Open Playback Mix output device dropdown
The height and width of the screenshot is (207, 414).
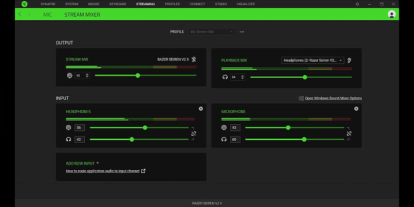pyautogui.click(x=313, y=60)
